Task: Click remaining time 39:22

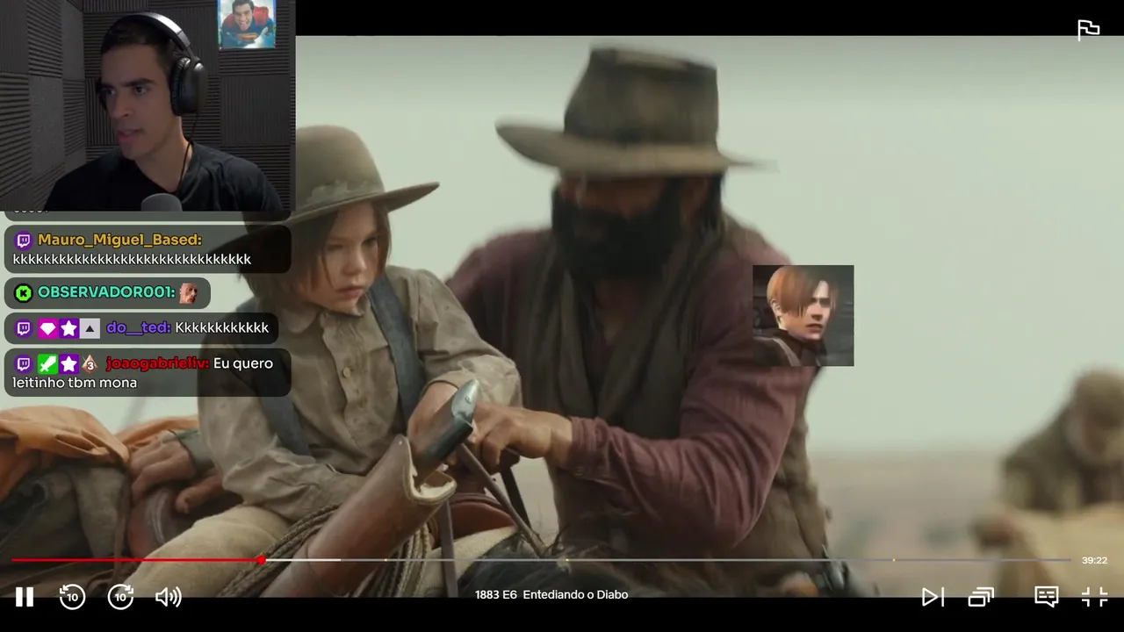Action: tap(1094, 560)
